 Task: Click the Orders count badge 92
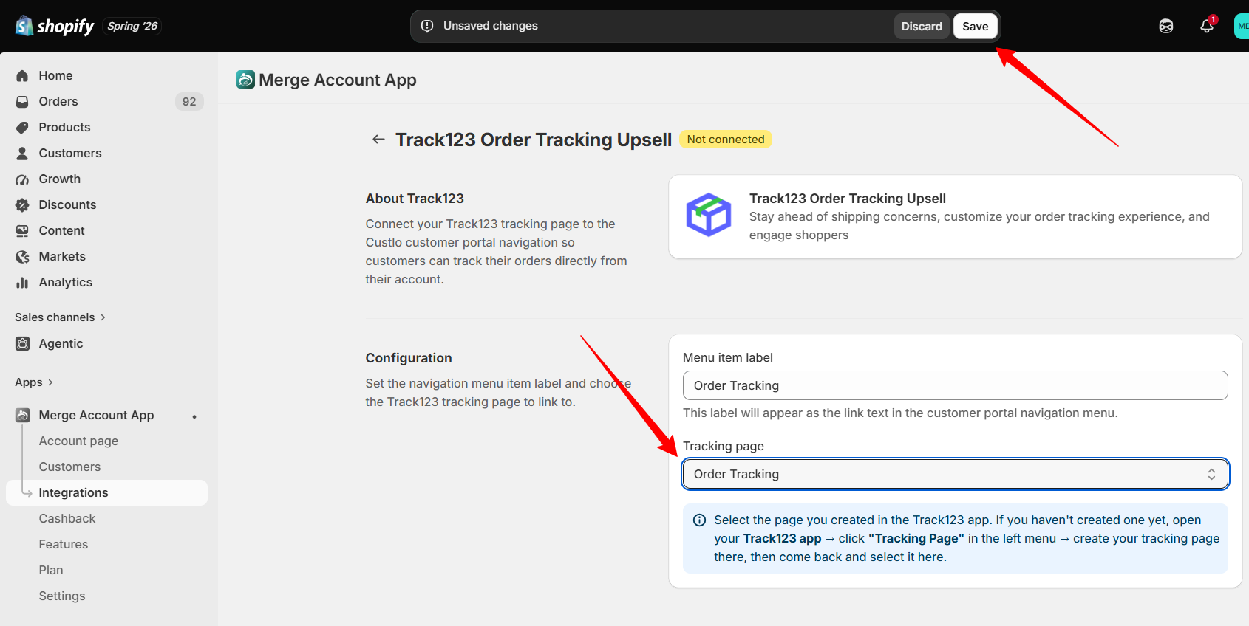189,101
